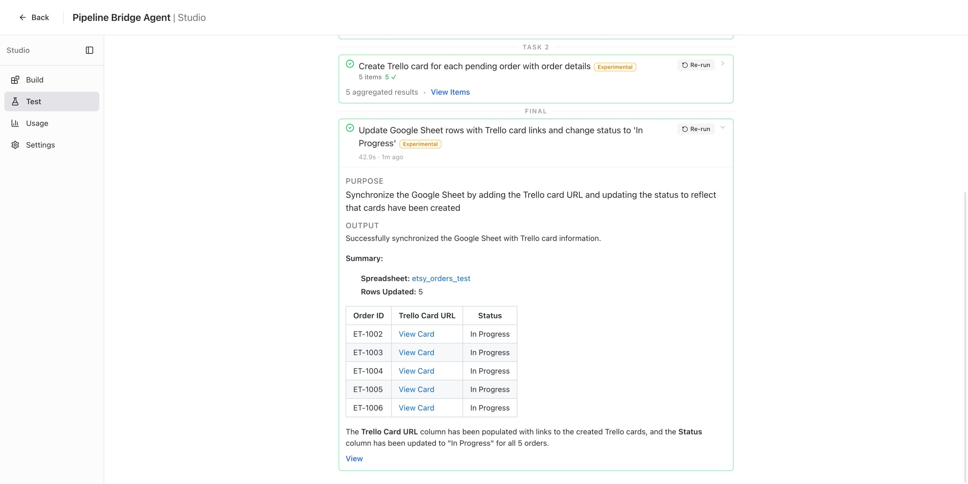The image size is (968, 484).
Task: Click the Experimental badge on the Final task
Action: [420, 144]
